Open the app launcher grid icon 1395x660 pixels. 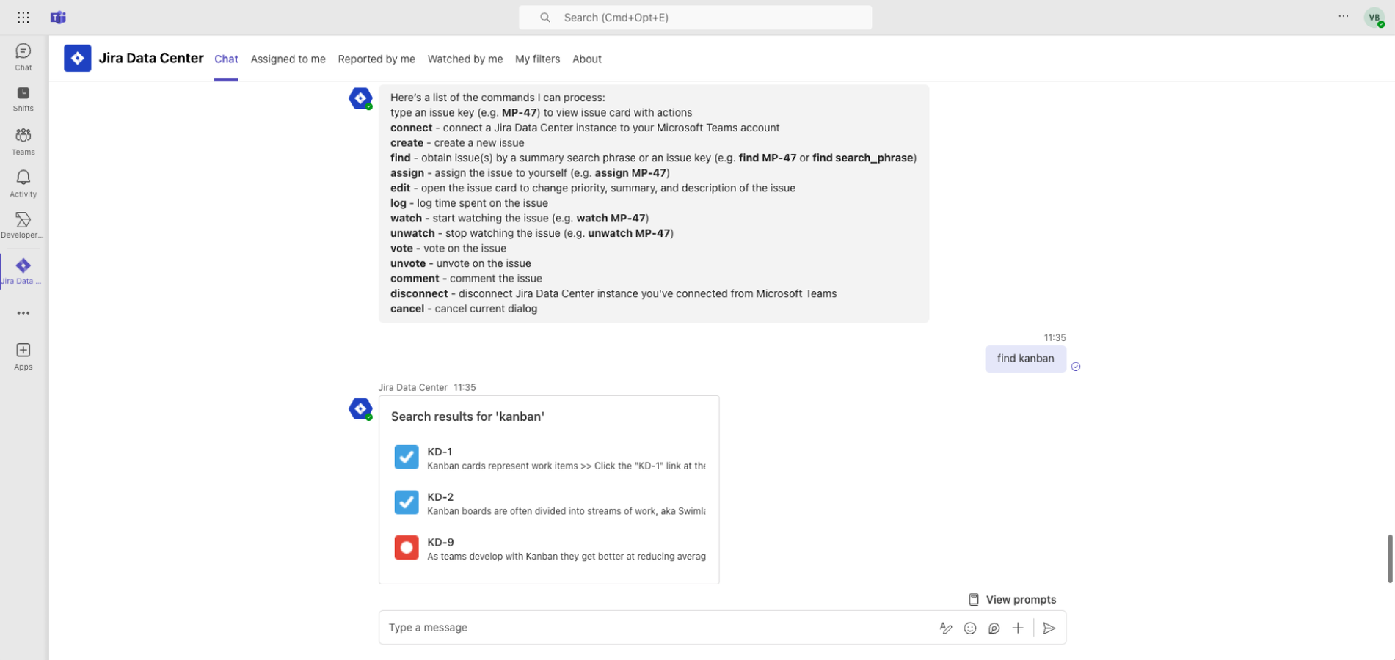tap(23, 17)
